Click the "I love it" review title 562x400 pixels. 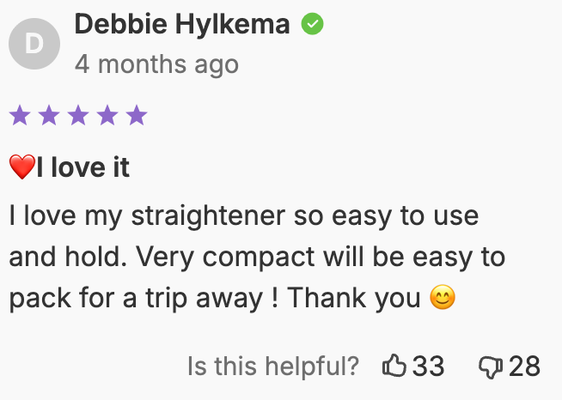(x=82, y=167)
